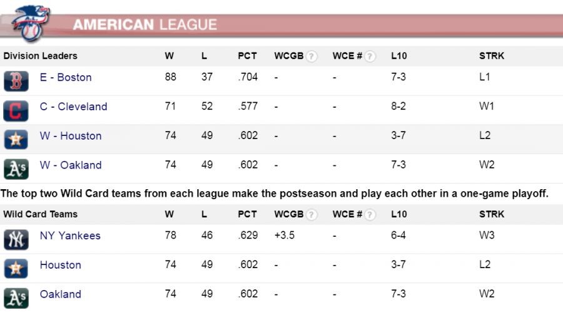Click WCE # help icon in Wild Card header
The height and width of the screenshot is (312, 563).
[x=370, y=215]
